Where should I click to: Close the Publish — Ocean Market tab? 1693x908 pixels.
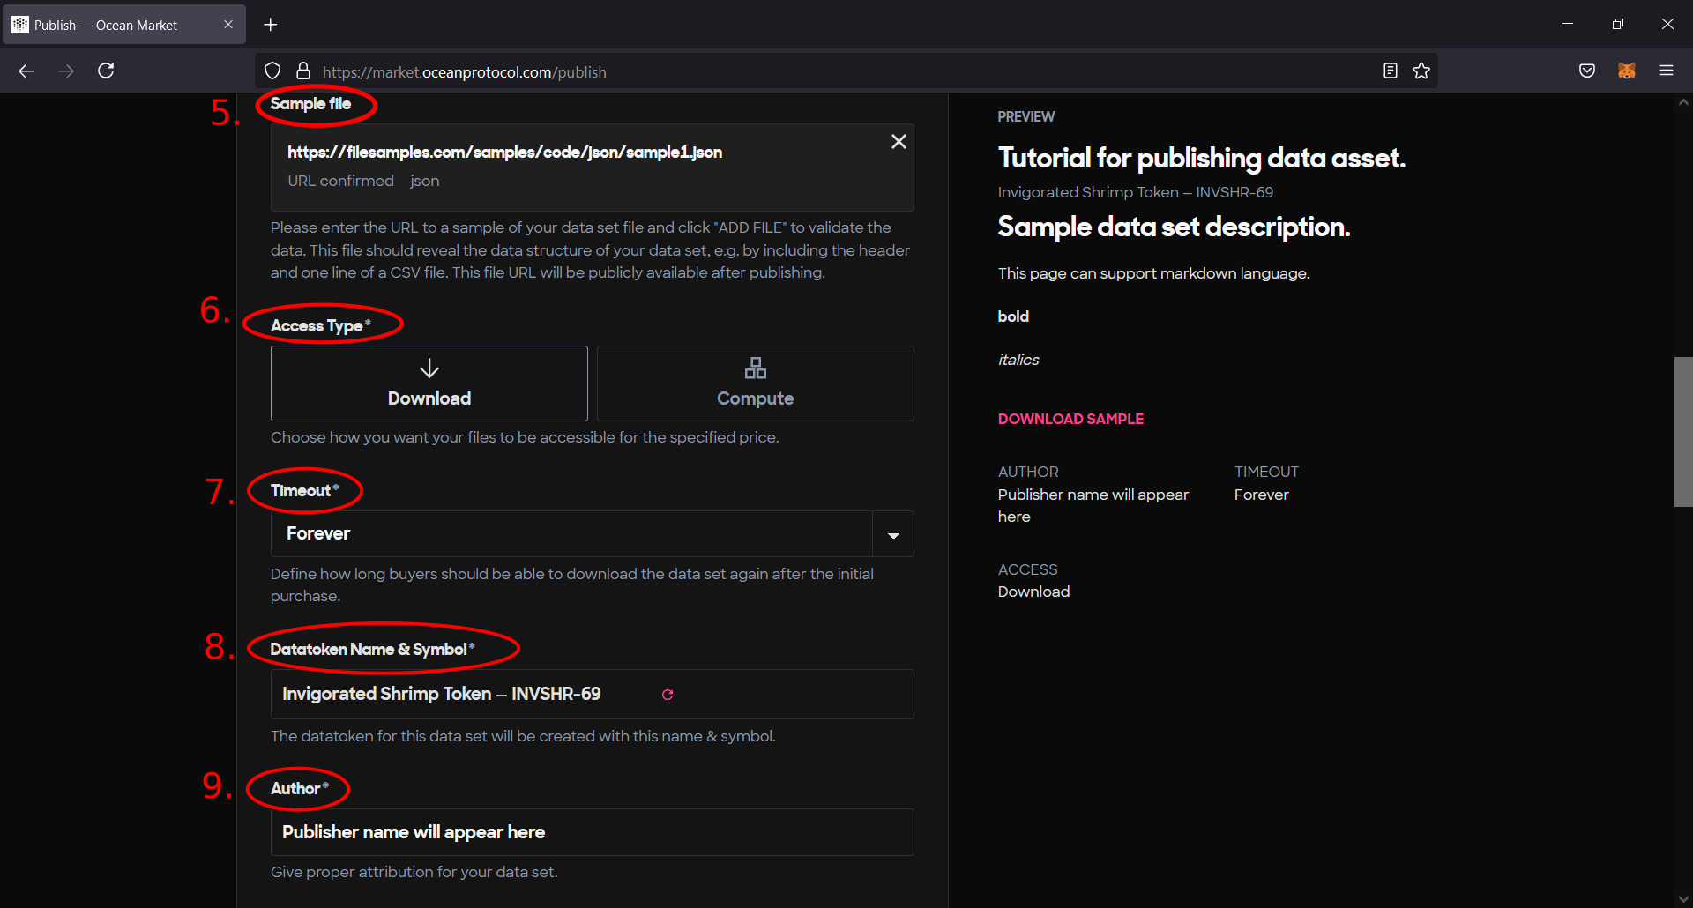click(x=228, y=25)
